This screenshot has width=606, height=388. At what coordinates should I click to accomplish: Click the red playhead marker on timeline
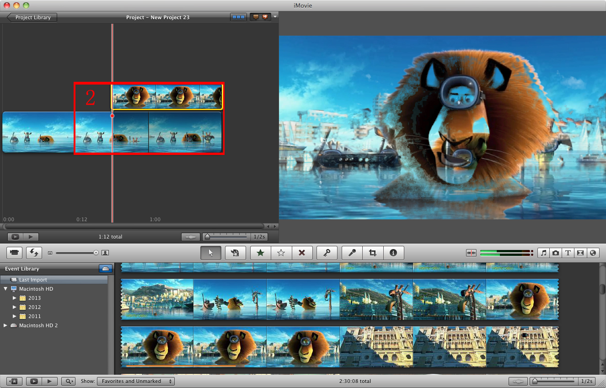[112, 116]
